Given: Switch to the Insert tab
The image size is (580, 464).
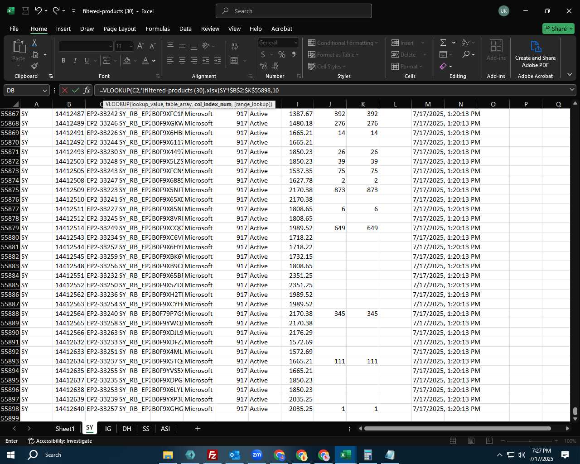Looking at the screenshot, I should click(63, 29).
